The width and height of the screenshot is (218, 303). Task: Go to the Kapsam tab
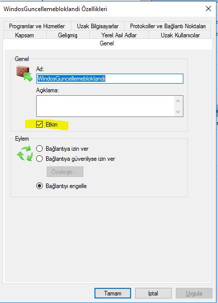pos(25,35)
